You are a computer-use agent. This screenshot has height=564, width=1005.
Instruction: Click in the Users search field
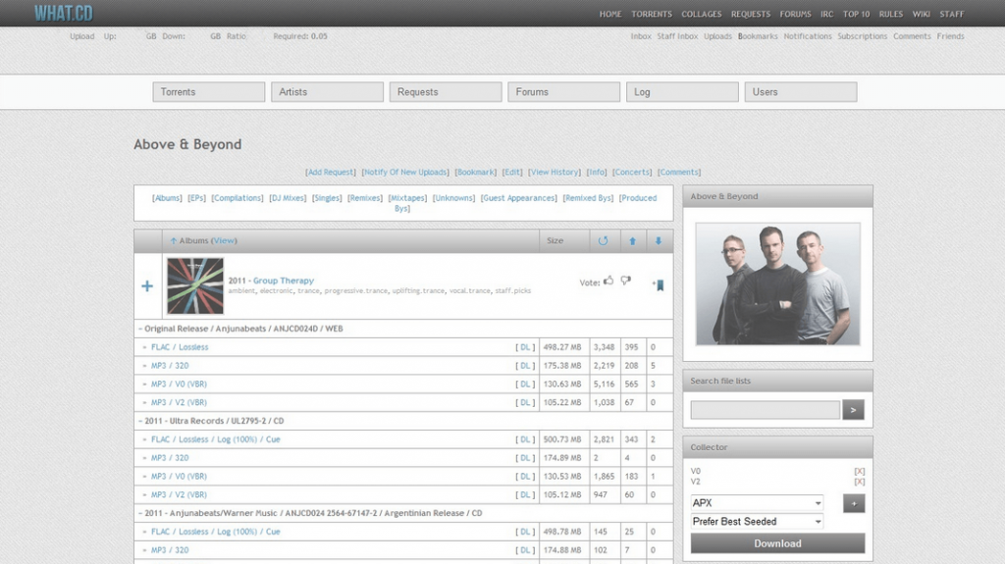(x=801, y=91)
